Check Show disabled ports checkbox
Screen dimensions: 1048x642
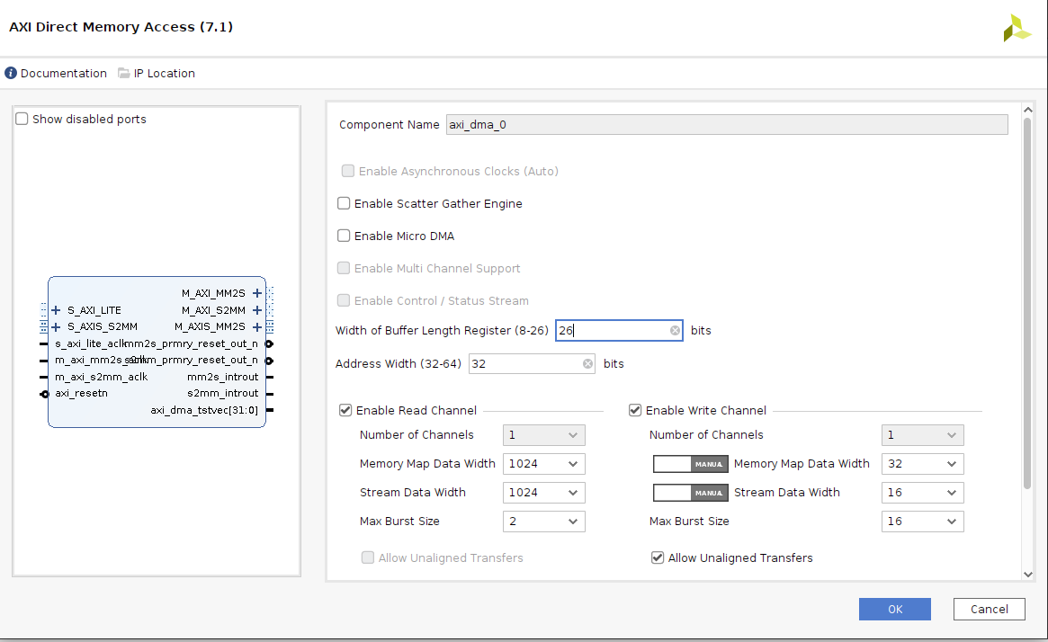click(22, 119)
